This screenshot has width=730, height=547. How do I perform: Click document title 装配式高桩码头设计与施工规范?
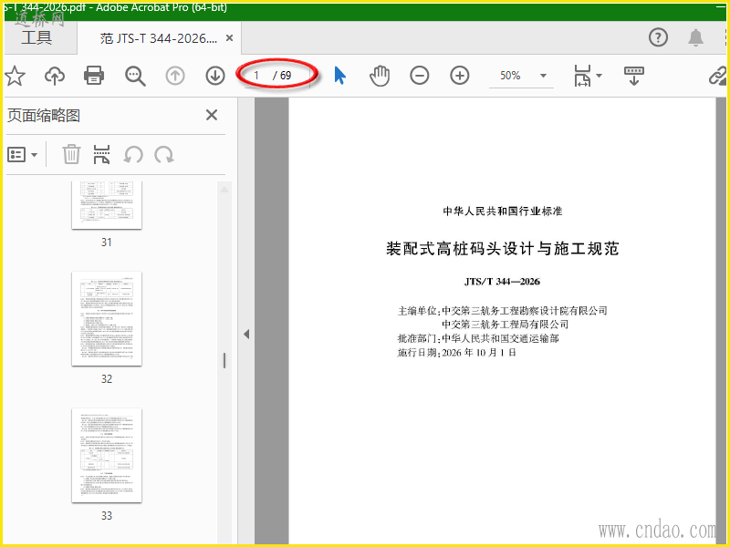(x=503, y=248)
